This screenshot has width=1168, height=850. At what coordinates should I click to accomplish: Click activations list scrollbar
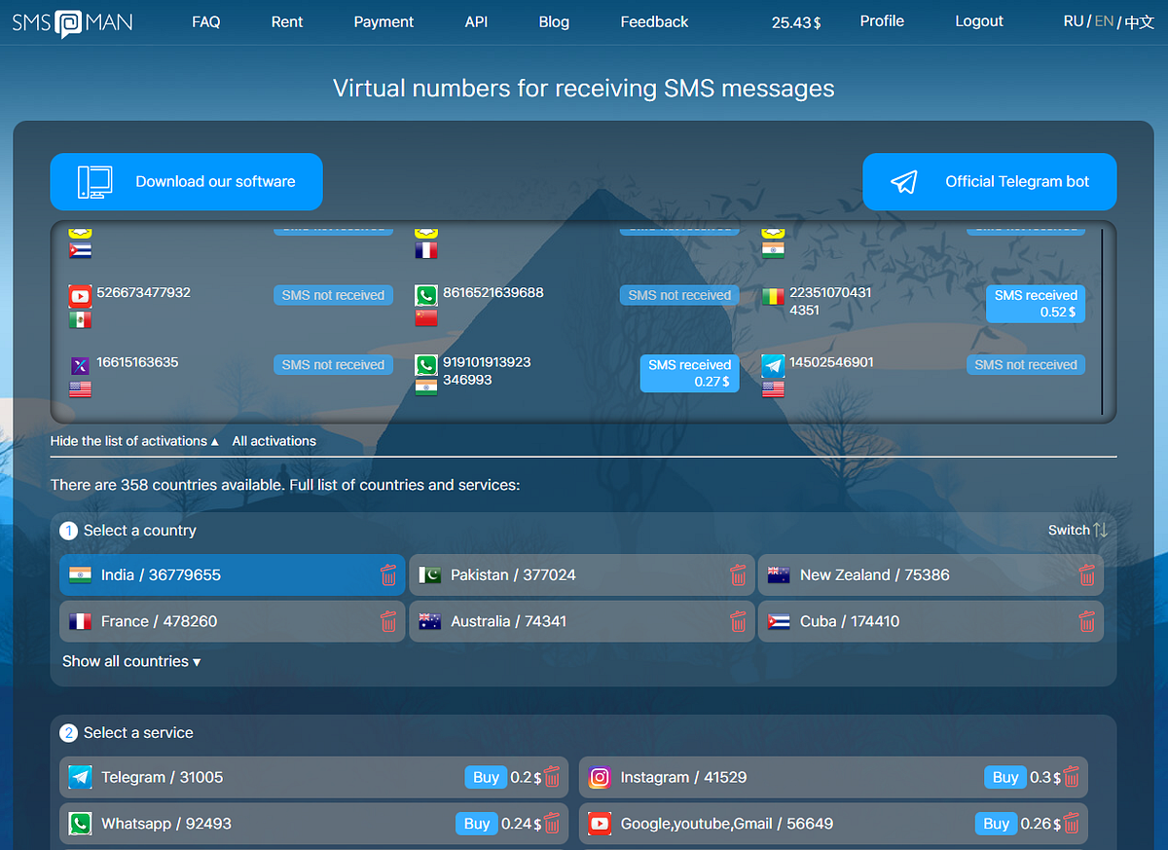(x=1102, y=321)
